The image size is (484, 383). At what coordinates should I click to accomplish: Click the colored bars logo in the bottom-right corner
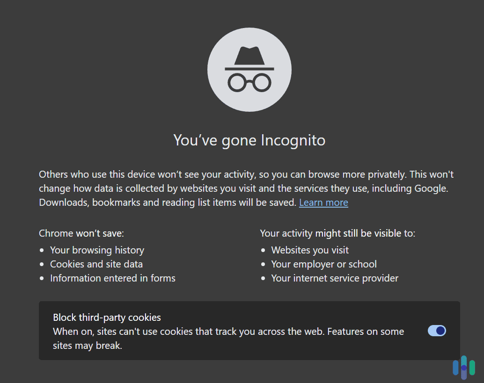(464, 368)
